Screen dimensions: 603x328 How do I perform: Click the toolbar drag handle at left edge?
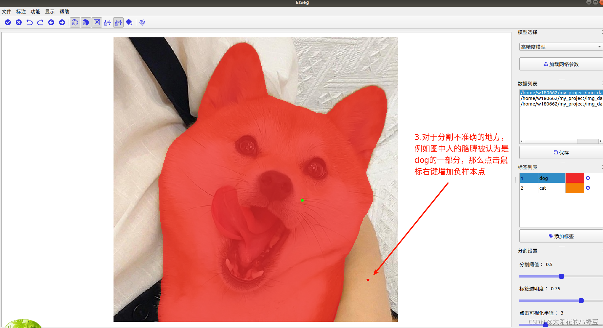[1, 22]
